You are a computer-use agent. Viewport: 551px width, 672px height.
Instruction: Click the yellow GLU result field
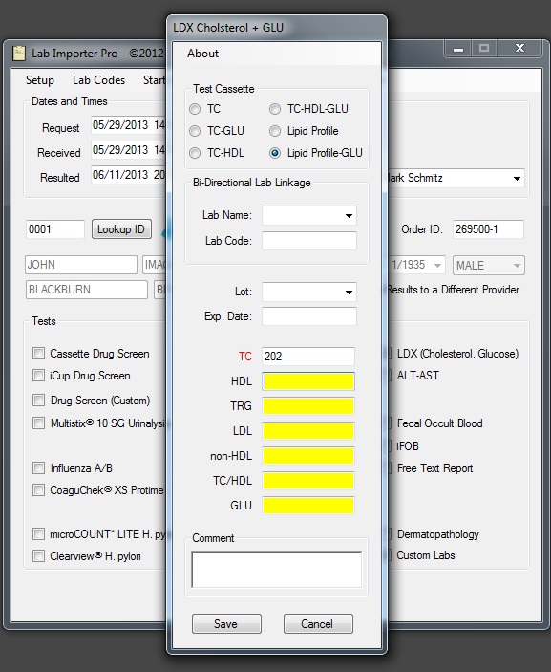tap(308, 506)
